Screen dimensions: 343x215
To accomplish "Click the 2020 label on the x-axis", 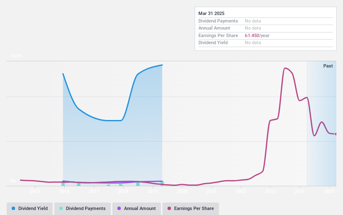I will point(182,191).
